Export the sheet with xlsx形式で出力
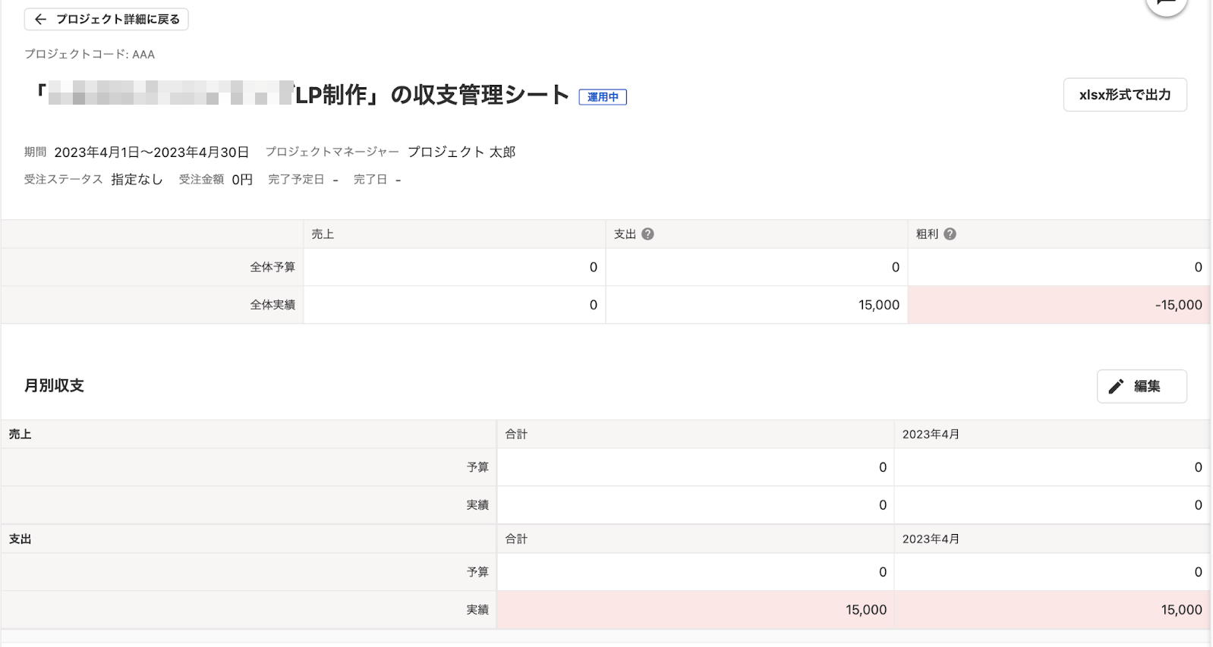This screenshot has width=1213, height=647. point(1124,95)
